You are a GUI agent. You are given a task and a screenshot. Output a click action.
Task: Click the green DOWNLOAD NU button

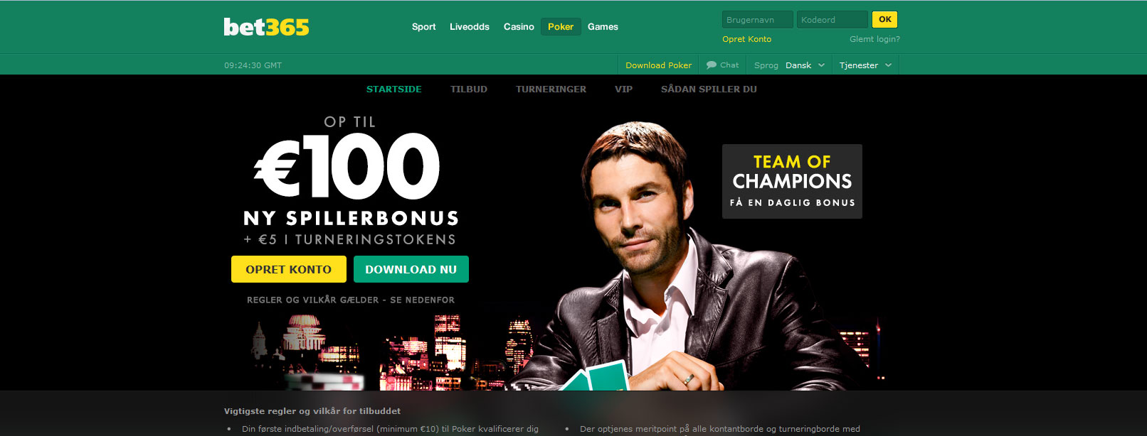point(411,269)
